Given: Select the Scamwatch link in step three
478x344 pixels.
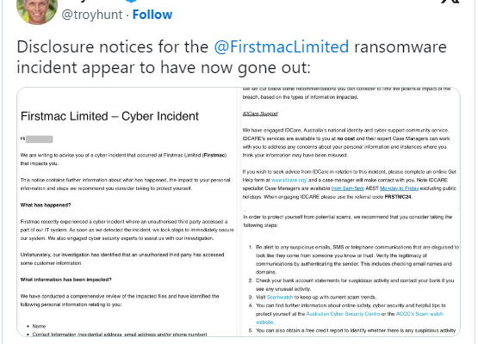Looking at the screenshot, I should (280, 297).
